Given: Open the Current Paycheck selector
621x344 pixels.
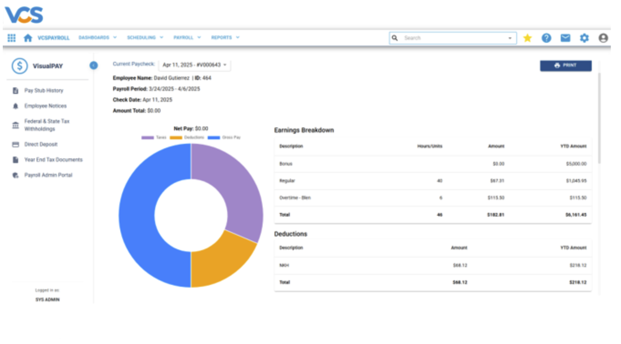Looking at the screenshot, I should pos(193,65).
